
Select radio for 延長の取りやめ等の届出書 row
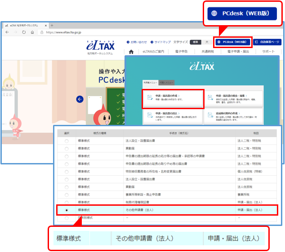tap(67, 164)
